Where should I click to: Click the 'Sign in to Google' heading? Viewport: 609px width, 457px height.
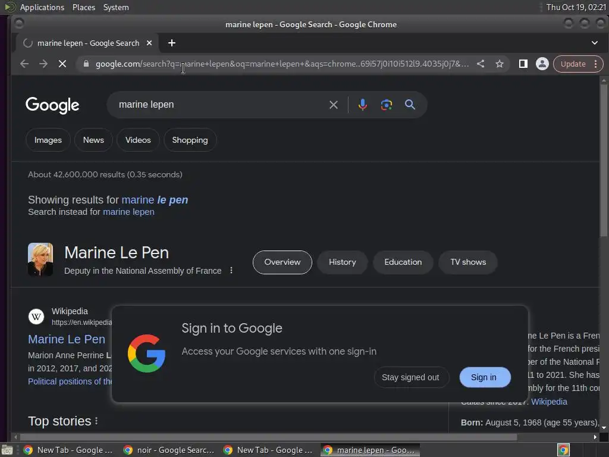[232, 328]
